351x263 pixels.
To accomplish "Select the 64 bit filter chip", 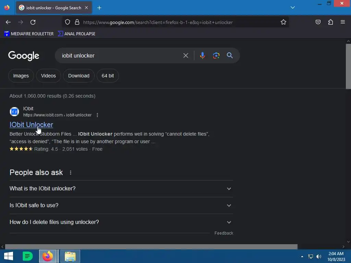I will point(108,76).
